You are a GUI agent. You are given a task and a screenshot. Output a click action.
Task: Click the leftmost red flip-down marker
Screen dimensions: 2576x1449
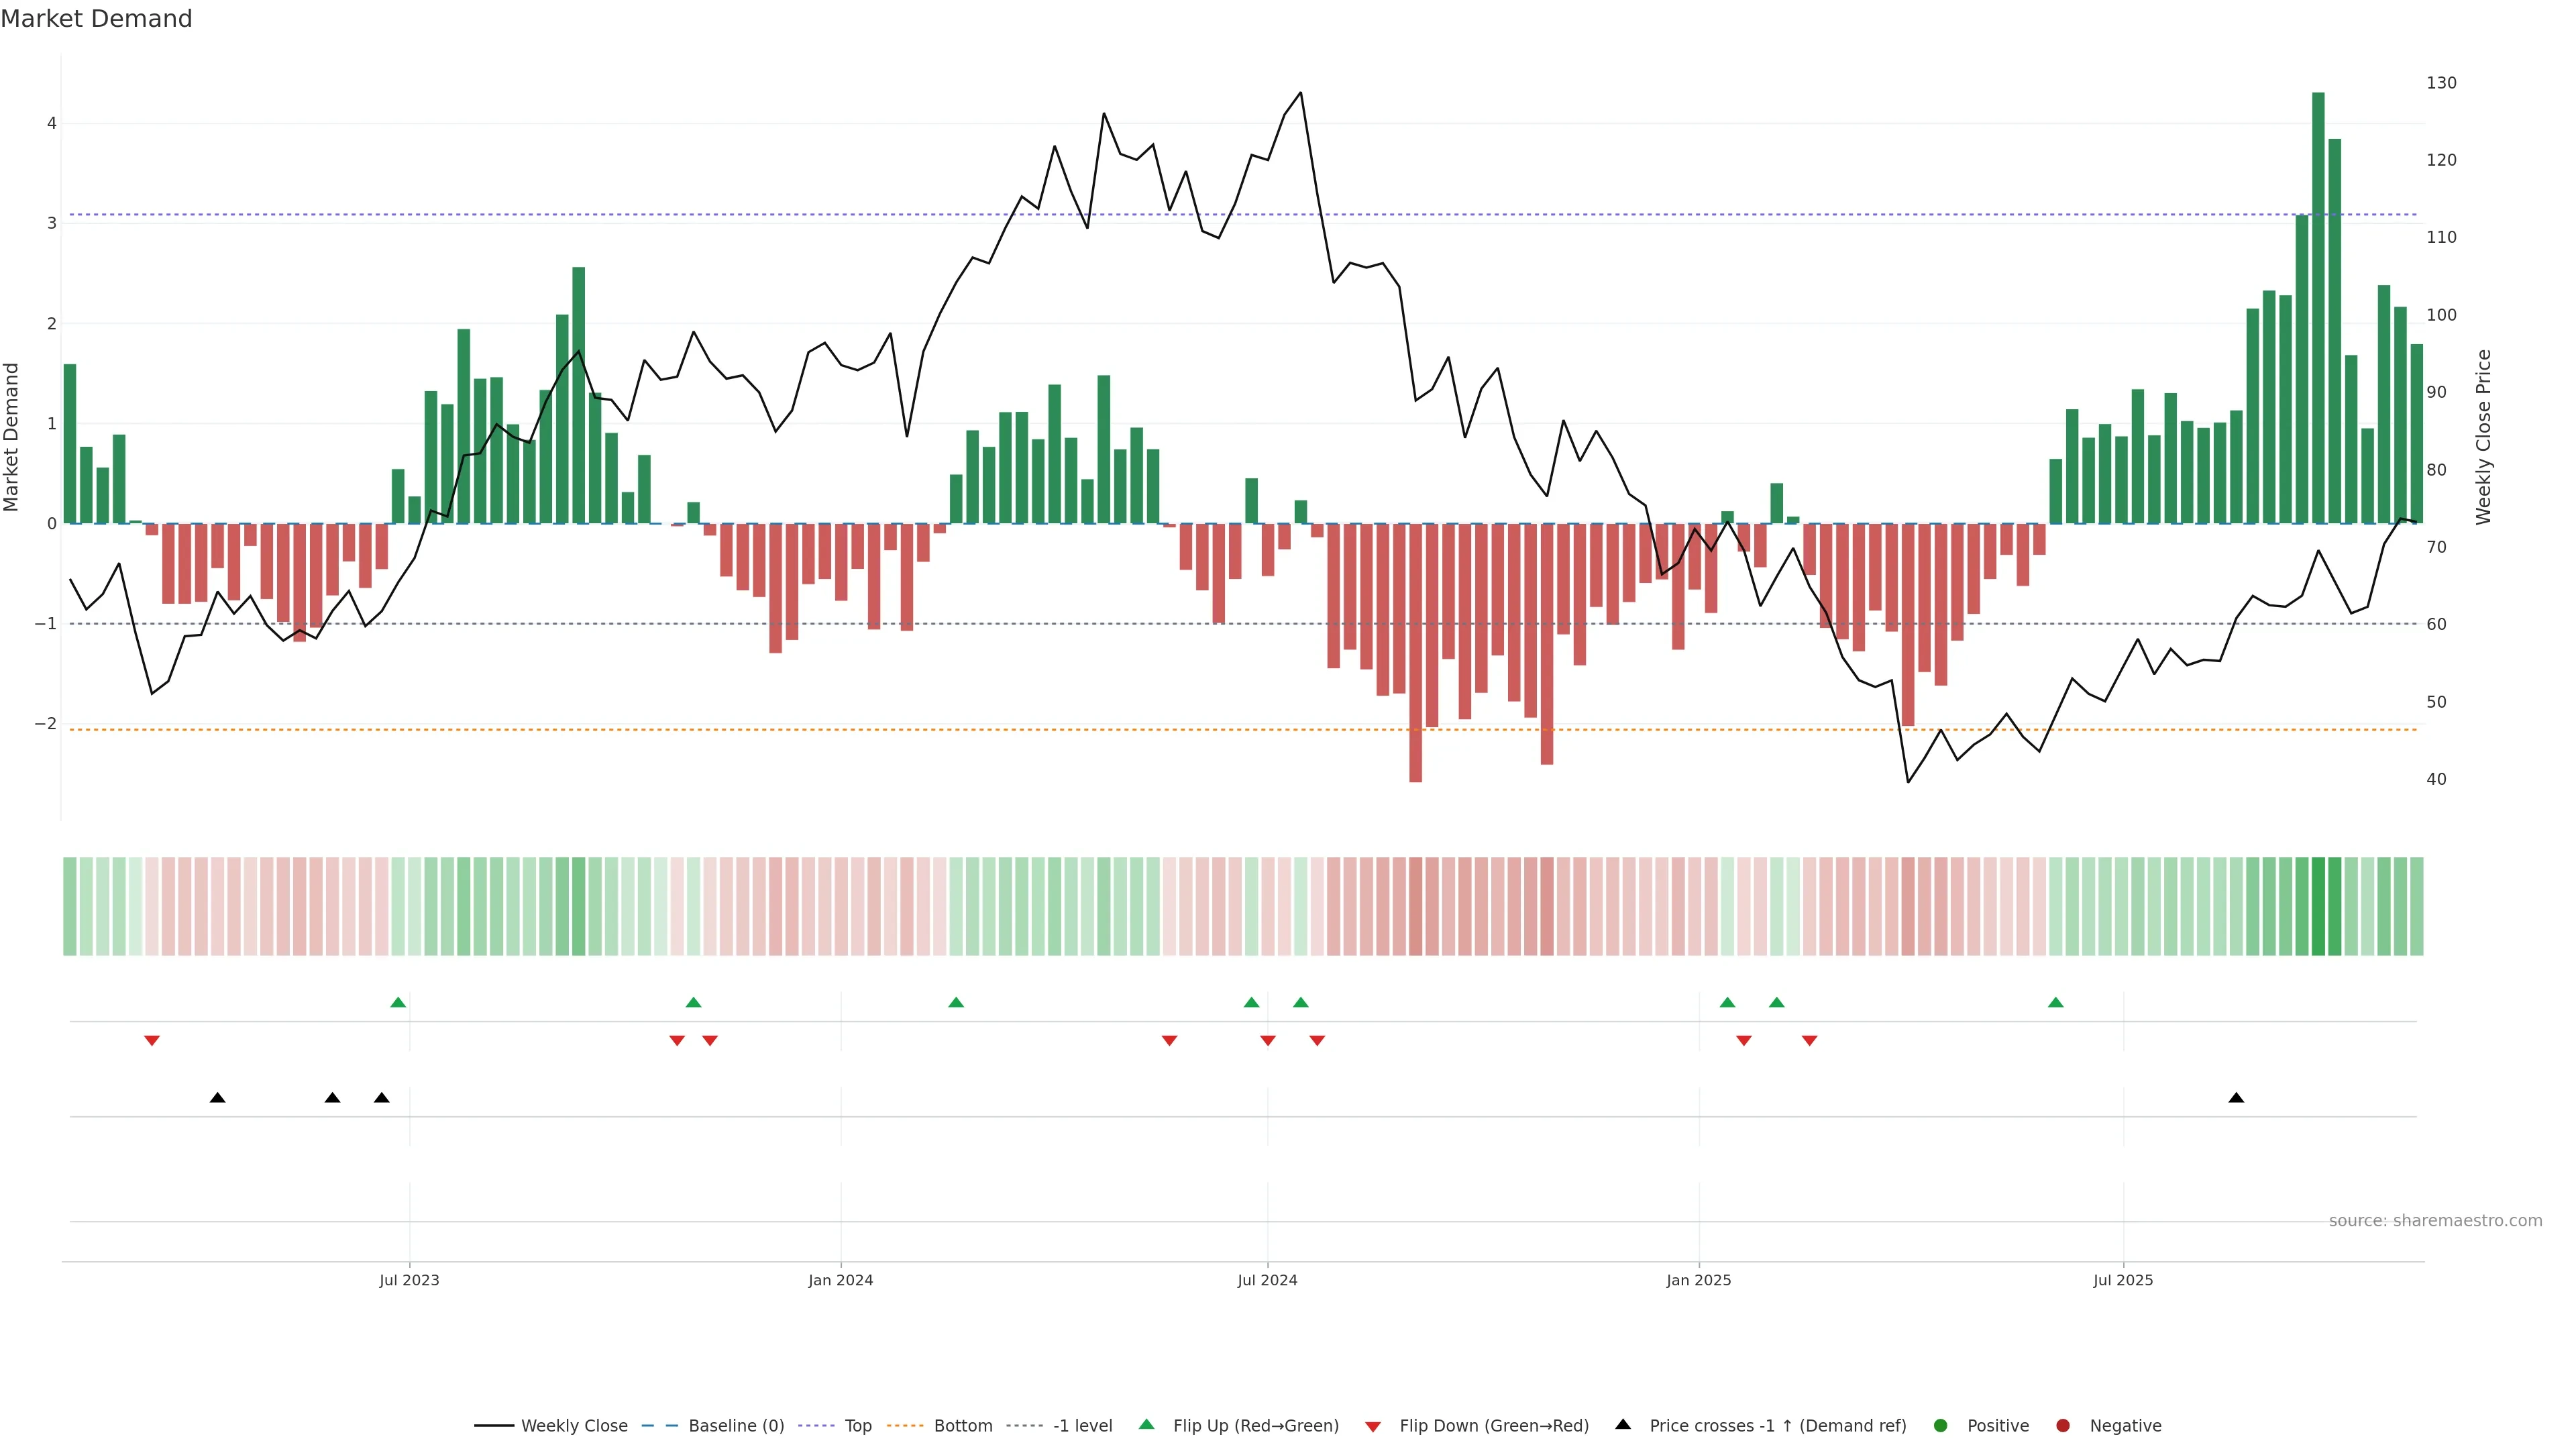(x=152, y=1041)
